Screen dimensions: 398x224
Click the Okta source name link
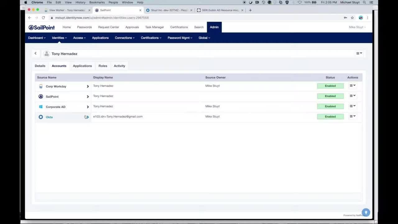tap(49, 117)
